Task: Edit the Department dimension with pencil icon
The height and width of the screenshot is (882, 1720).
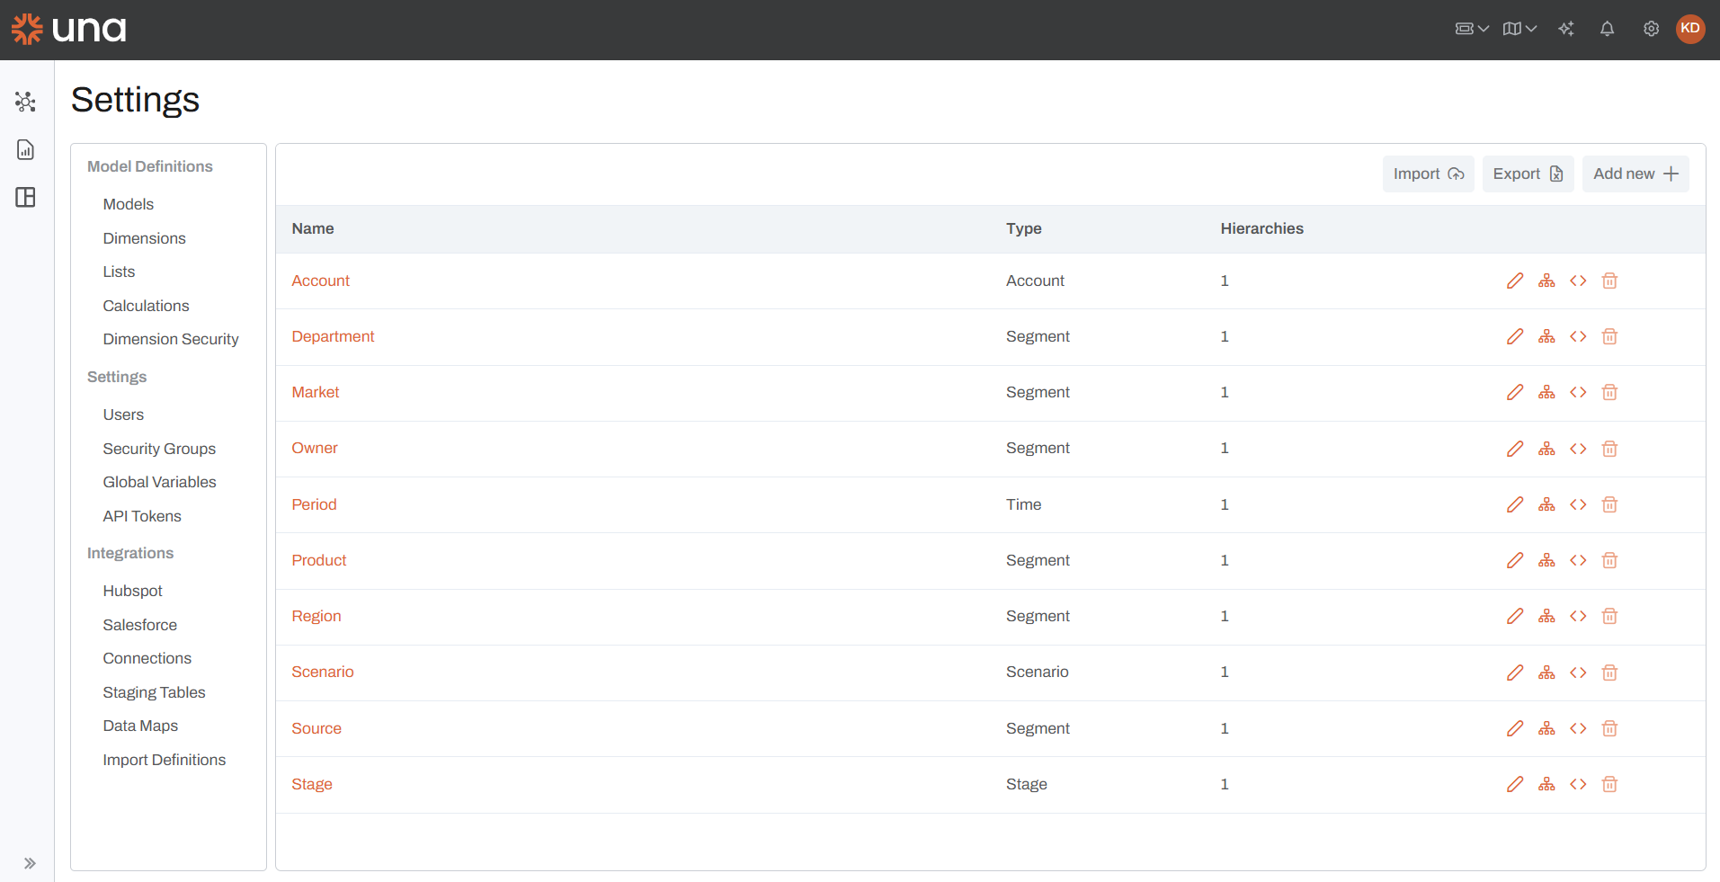Action: [x=1515, y=336]
